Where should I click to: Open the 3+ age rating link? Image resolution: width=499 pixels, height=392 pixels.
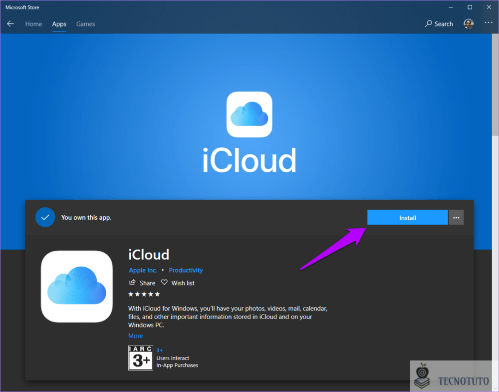(x=160, y=350)
